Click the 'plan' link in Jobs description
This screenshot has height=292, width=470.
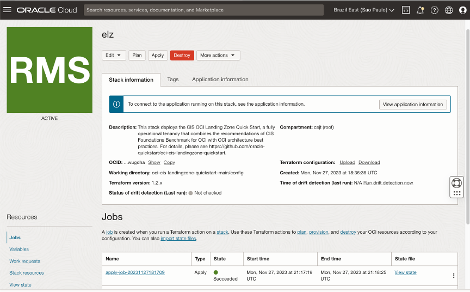click(302, 232)
